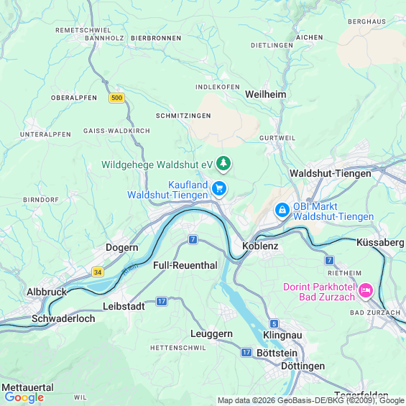Click the OBI Markt shopping bag pin
Viewport: 406px width, 406px height.
(282, 211)
